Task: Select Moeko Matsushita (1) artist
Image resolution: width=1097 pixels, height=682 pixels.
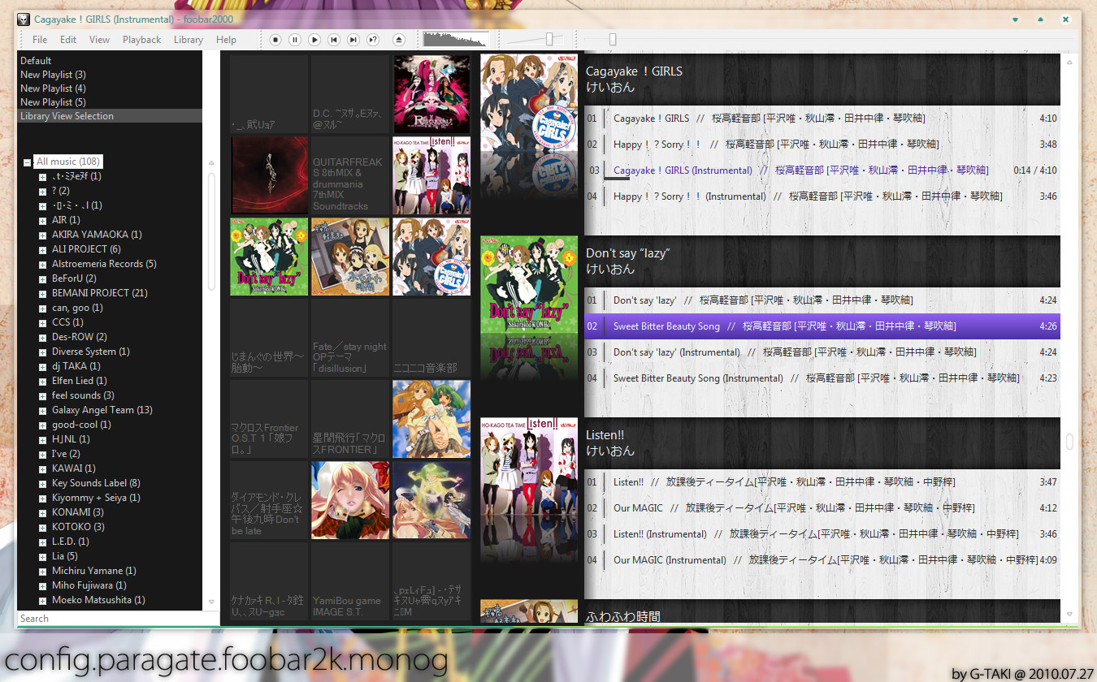Action: tap(98, 600)
